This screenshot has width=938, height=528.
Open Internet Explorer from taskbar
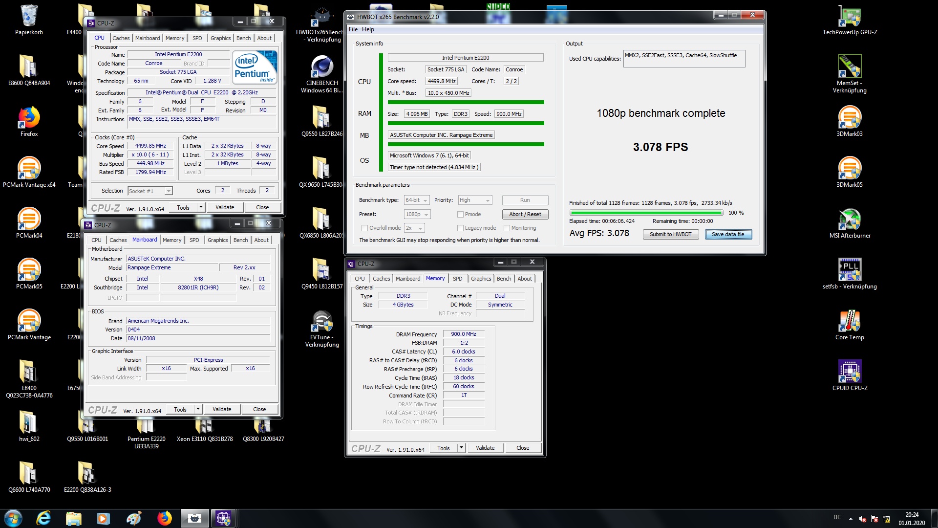[43, 518]
